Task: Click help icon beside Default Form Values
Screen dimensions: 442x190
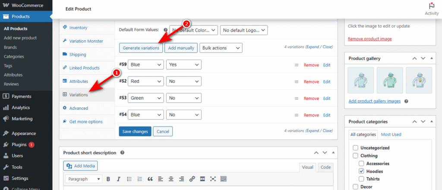Action: pyautogui.click(x=165, y=30)
